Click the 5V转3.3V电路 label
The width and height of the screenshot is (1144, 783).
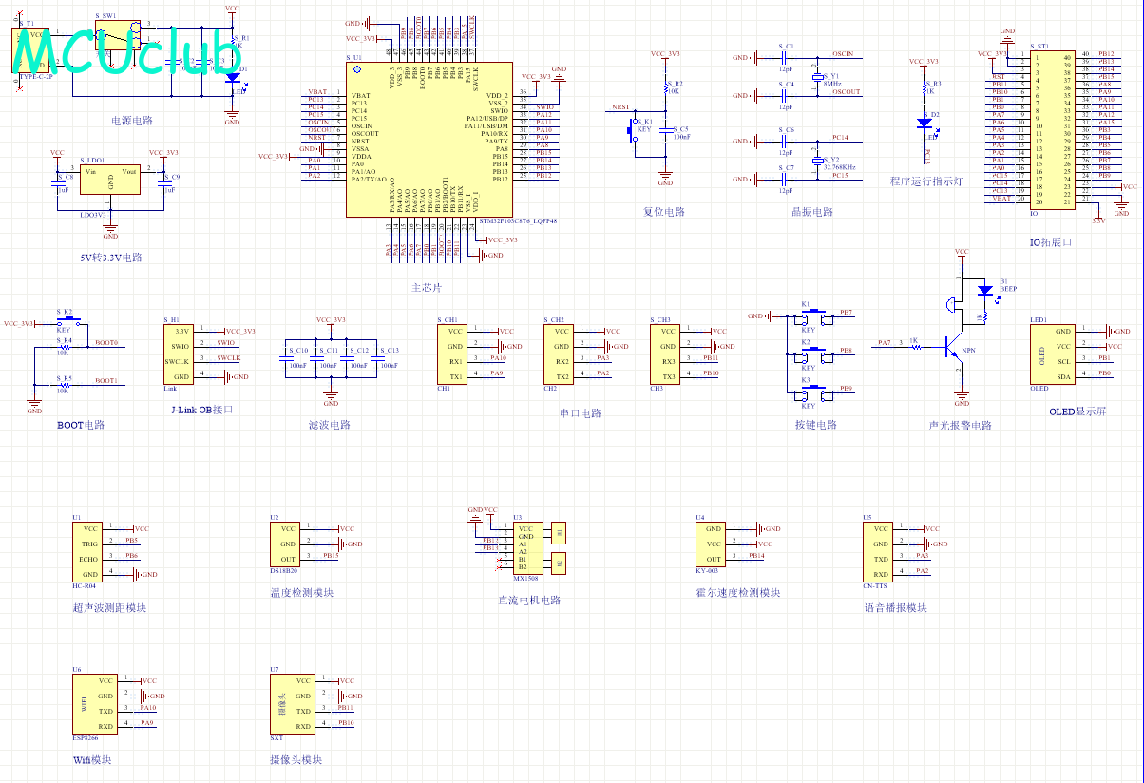point(111,258)
